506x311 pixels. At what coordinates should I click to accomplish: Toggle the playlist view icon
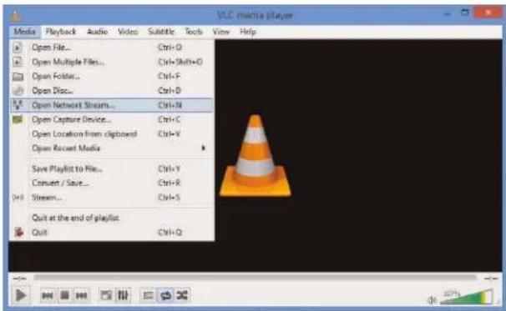pos(148,295)
